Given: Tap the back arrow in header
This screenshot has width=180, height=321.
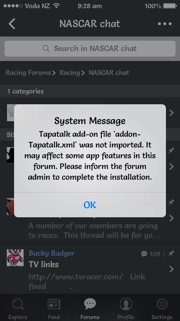Looking at the screenshot, I should [x=12, y=24].
